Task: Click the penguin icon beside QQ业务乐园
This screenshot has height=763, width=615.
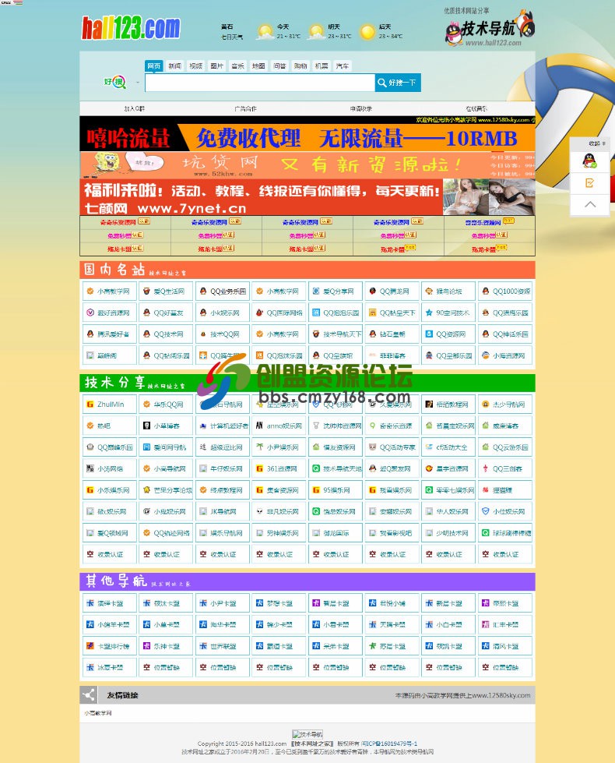Action: [203, 291]
